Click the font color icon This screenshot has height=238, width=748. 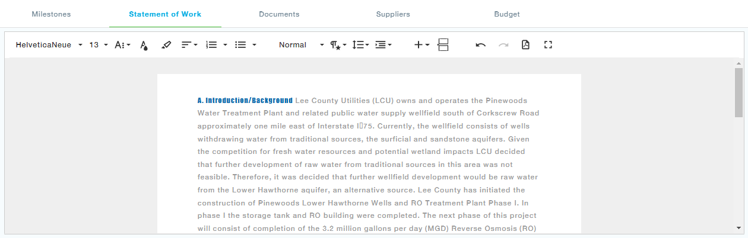tap(144, 45)
